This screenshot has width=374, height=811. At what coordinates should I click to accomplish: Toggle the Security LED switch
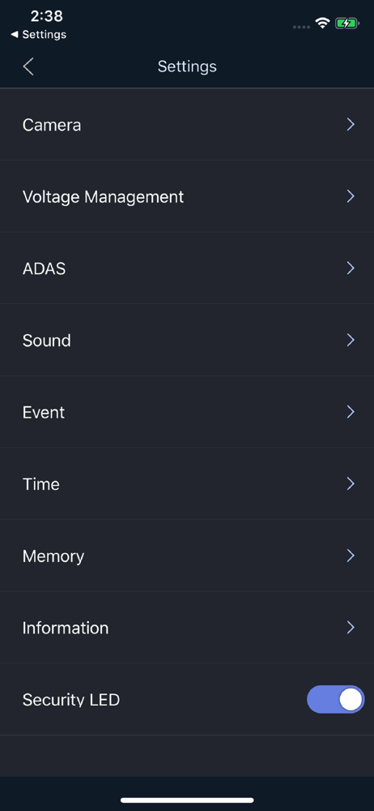336,699
